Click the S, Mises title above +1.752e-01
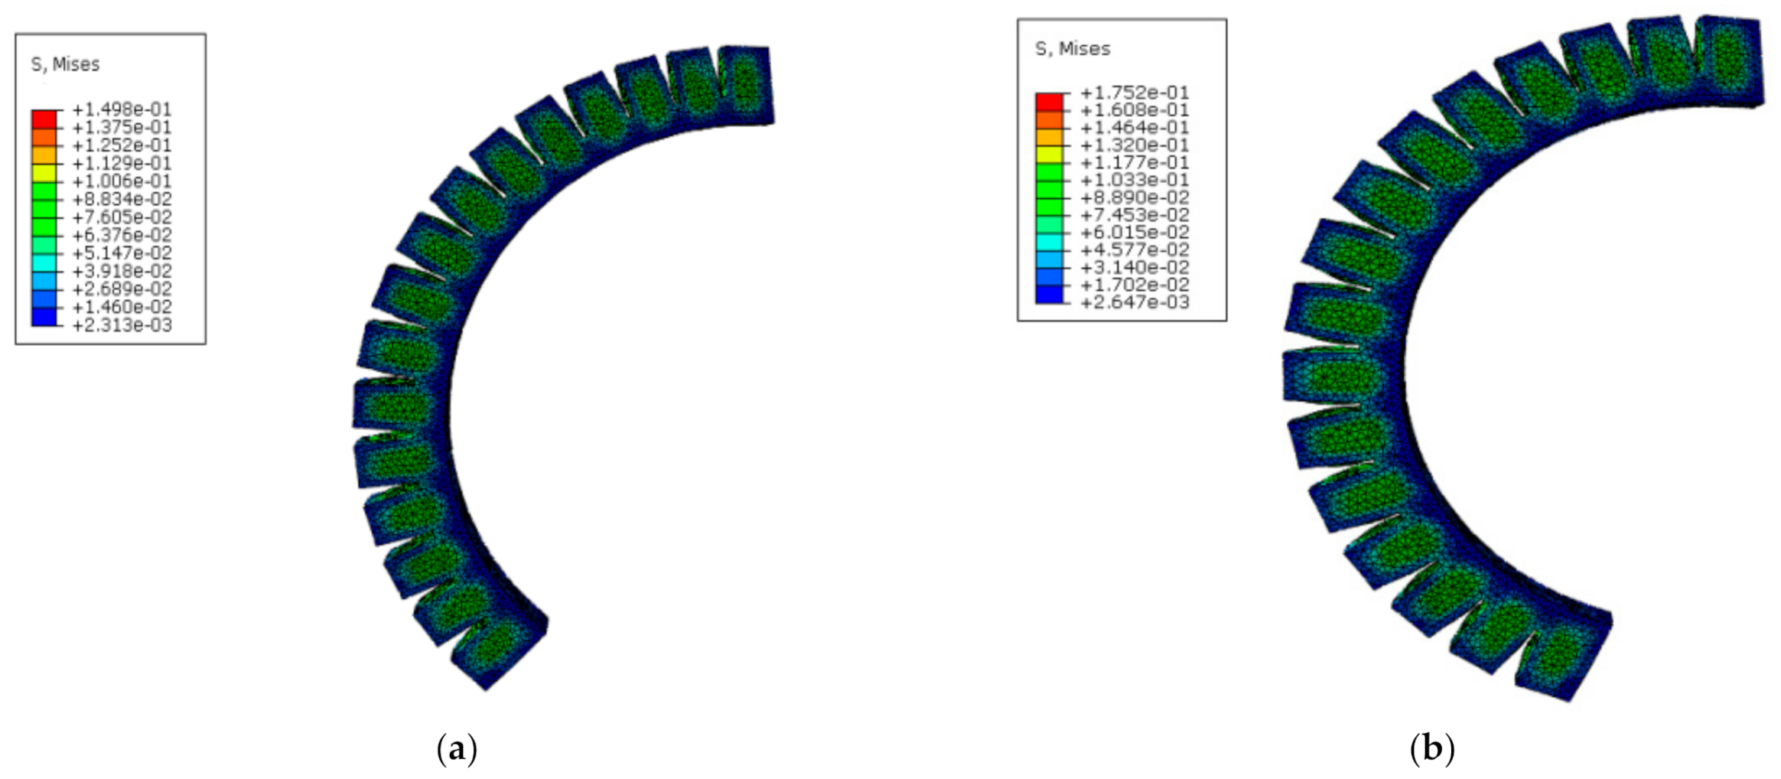The height and width of the screenshot is (779, 1781). (x=1072, y=49)
